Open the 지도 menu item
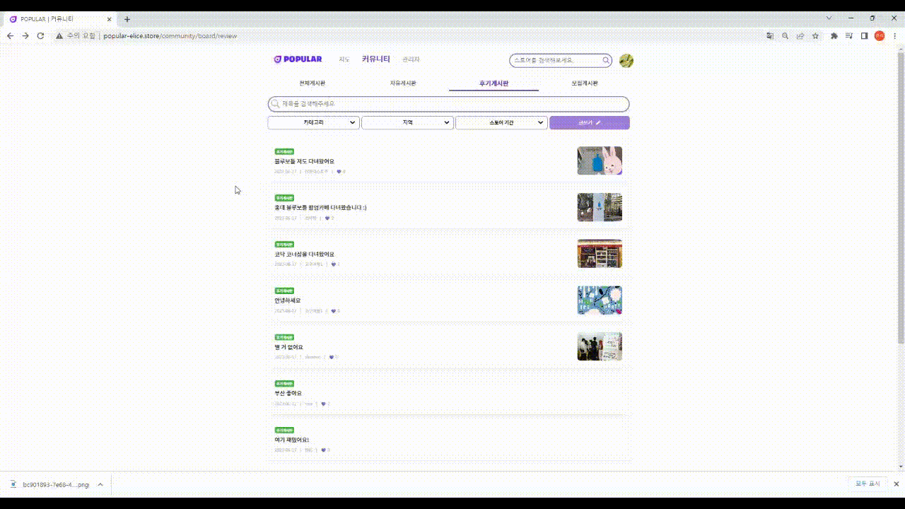This screenshot has height=509, width=905. click(x=344, y=60)
